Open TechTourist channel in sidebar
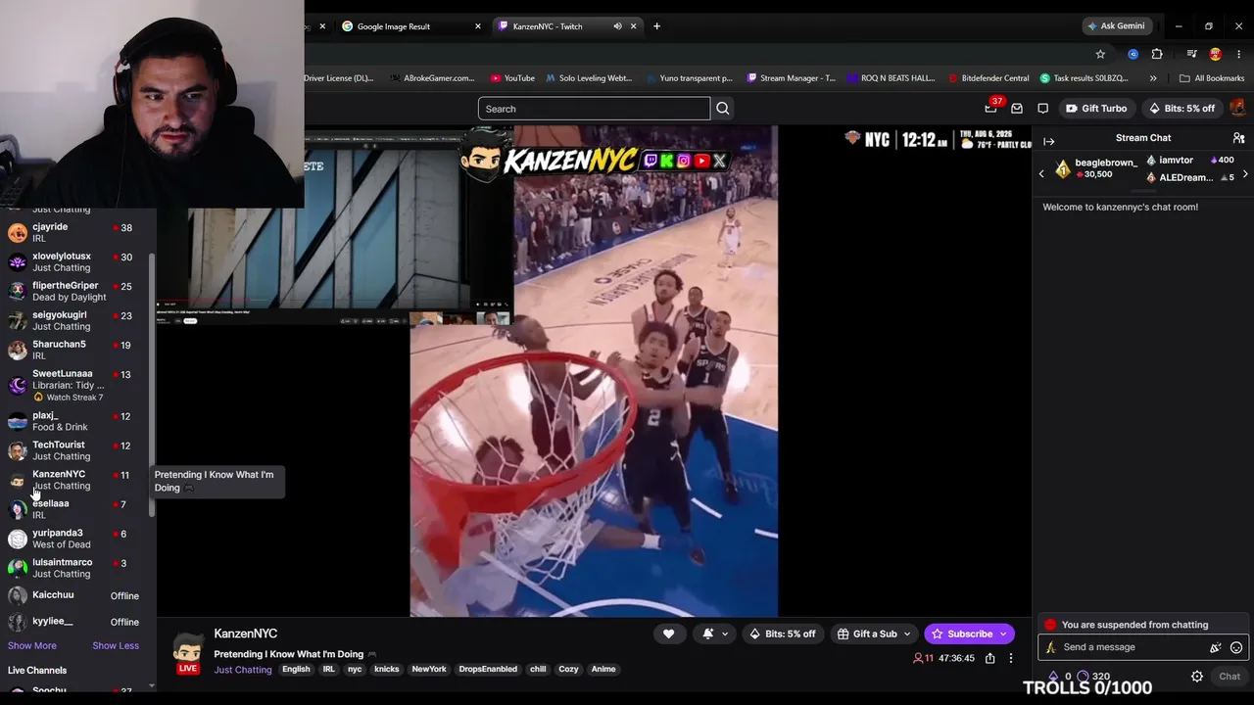This screenshot has height=705, width=1254. point(74,450)
